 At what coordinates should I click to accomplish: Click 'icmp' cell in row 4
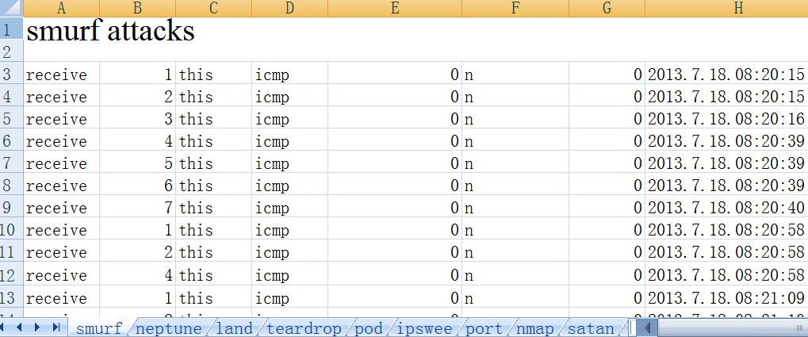click(x=290, y=97)
